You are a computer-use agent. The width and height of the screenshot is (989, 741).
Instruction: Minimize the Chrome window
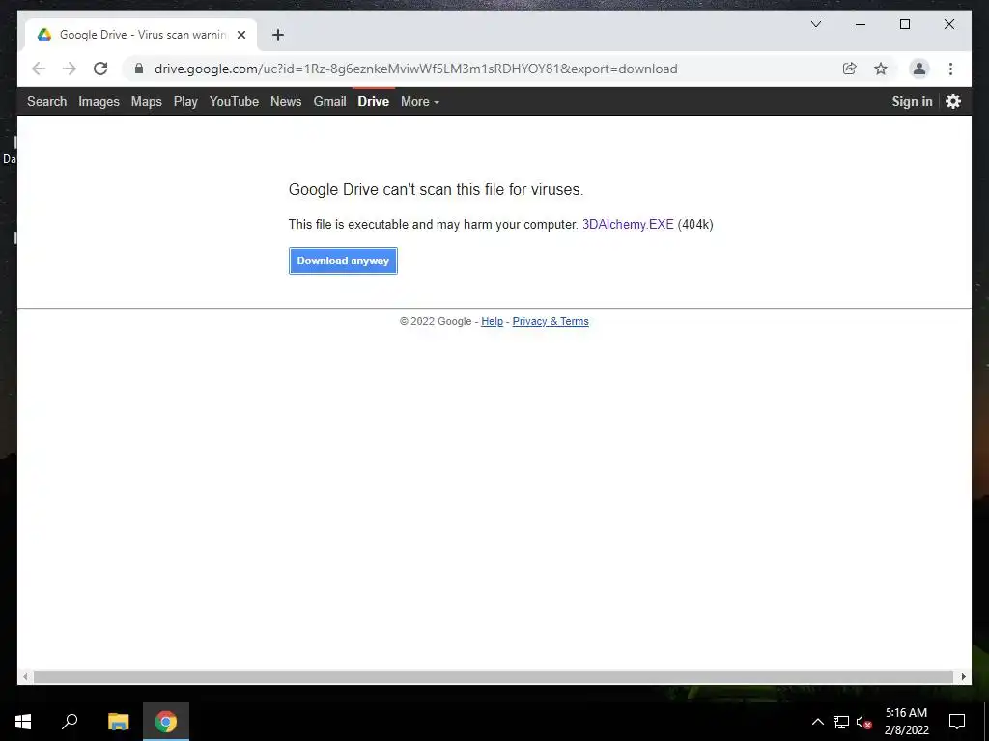pyautogui.click(x=861, y=24)
